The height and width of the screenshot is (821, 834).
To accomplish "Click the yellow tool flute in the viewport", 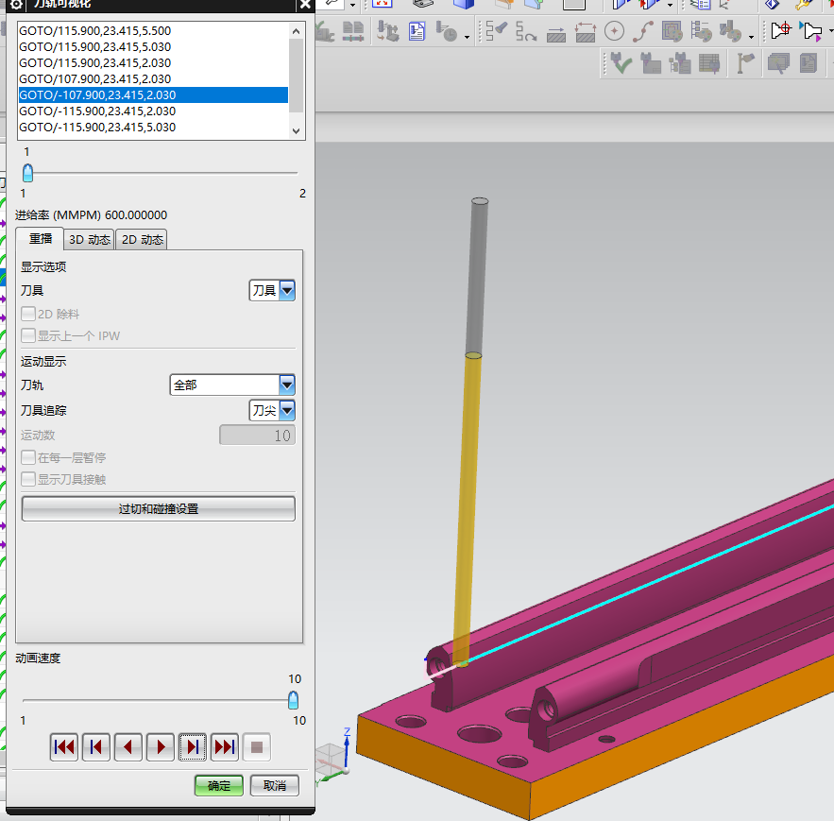I will pyautogui.click(x=468, y=510).
